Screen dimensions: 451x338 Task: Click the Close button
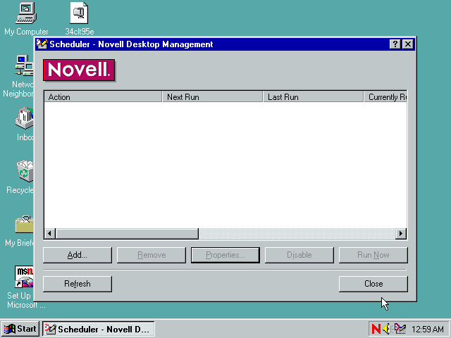click(373, 284)
